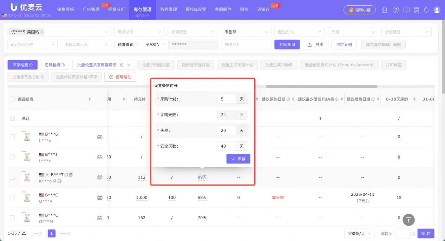The height and width of the screenshot is (241, 445).
Task: Click the sort arrows on 商品信息 column
Action: coord(90,99)
